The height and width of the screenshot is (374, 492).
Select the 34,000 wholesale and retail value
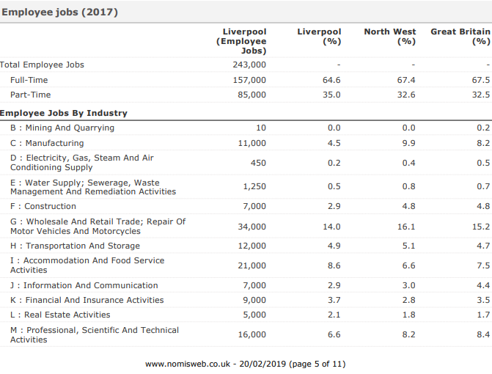251,227
